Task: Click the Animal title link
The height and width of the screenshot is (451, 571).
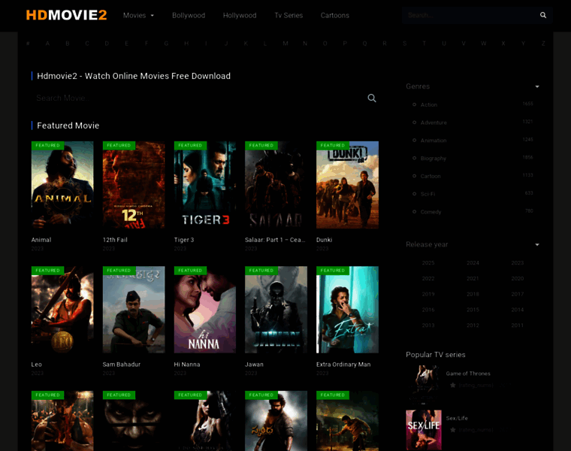Action: click(x=41, y=240)
